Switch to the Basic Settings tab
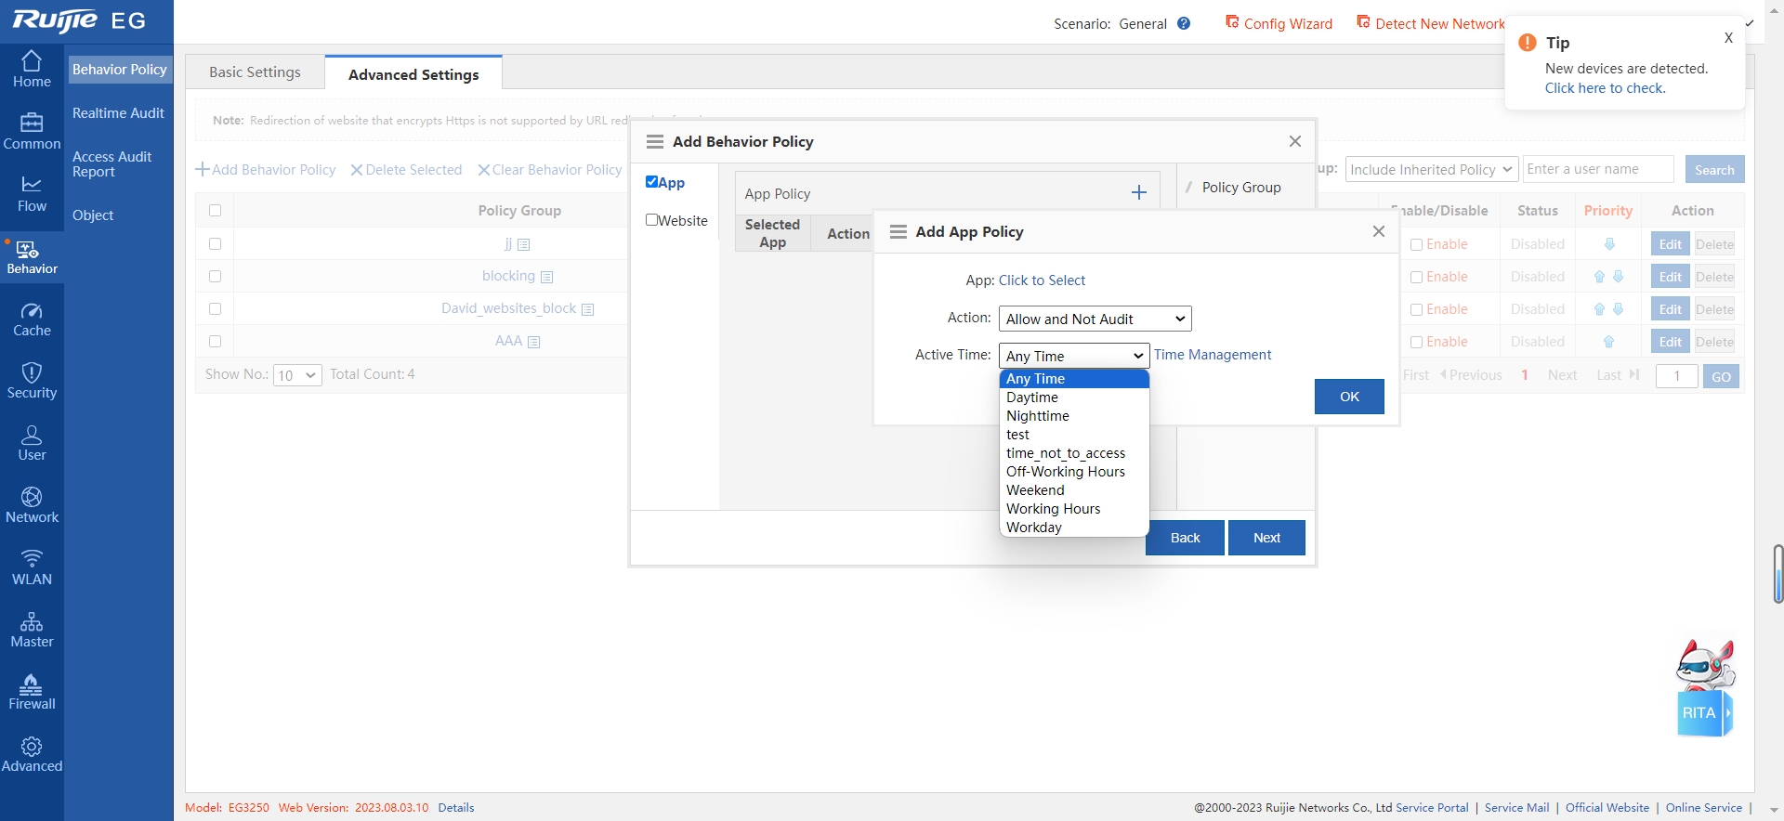 (x=255, y=72)
